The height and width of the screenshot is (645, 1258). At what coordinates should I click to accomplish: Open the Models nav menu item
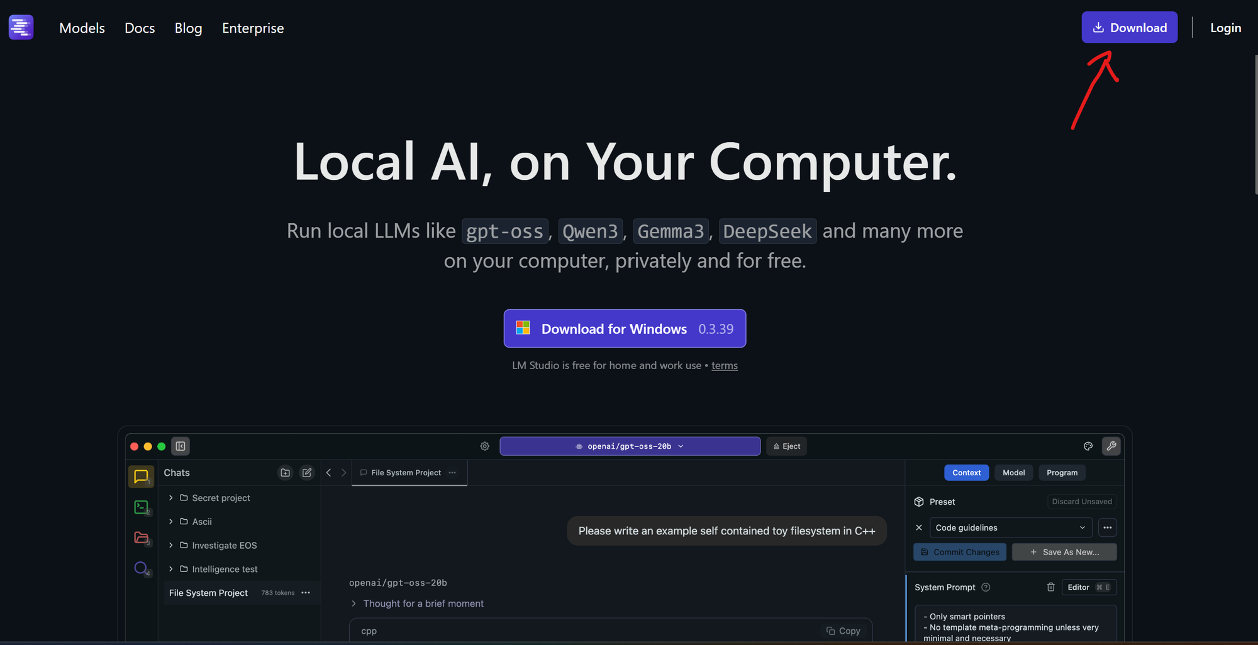(x=82, y=28)
